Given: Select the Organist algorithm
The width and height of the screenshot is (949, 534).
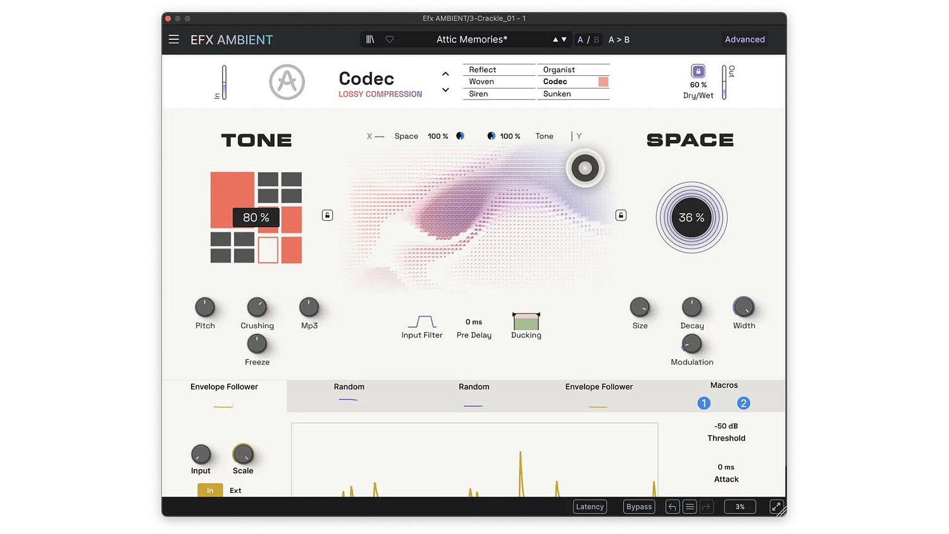Looking at the screenshot, I should [559, 70].
